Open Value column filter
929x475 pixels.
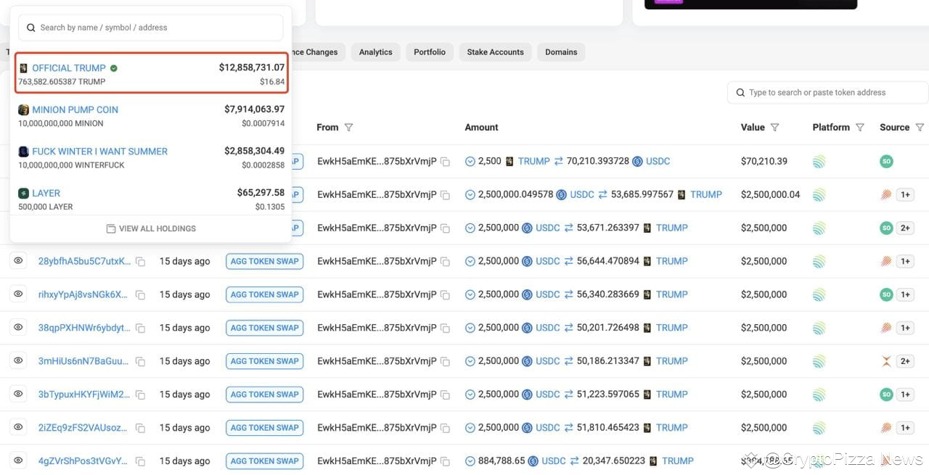coord(774,128)
